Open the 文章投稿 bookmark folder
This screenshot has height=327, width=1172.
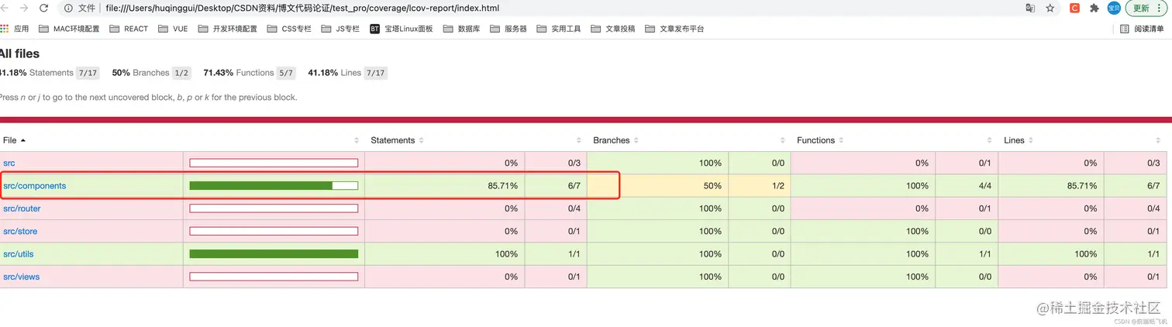[x=613, y=29]
